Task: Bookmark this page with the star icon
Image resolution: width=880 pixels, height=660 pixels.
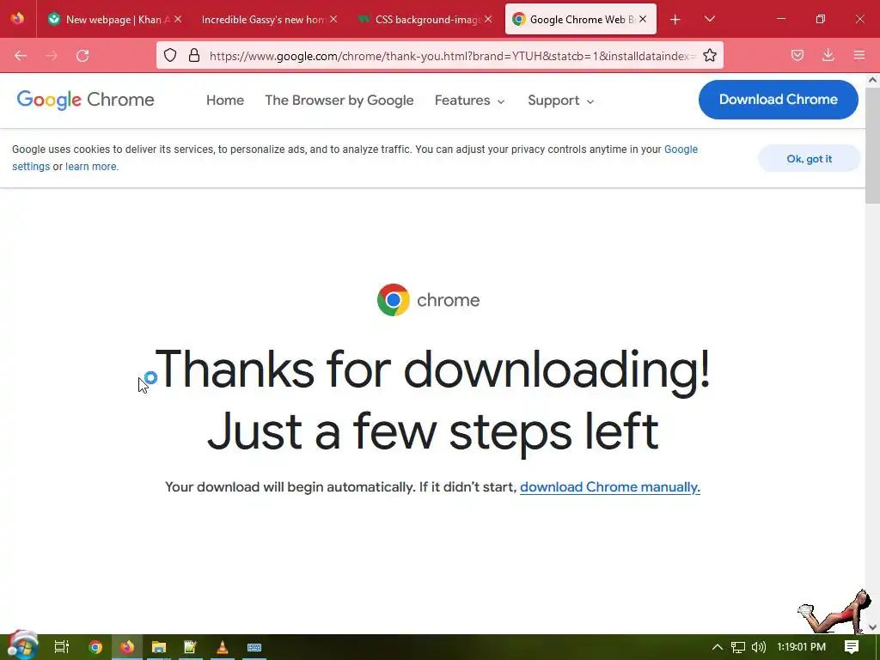Action: pyautogui.click(x=709, y=55)
